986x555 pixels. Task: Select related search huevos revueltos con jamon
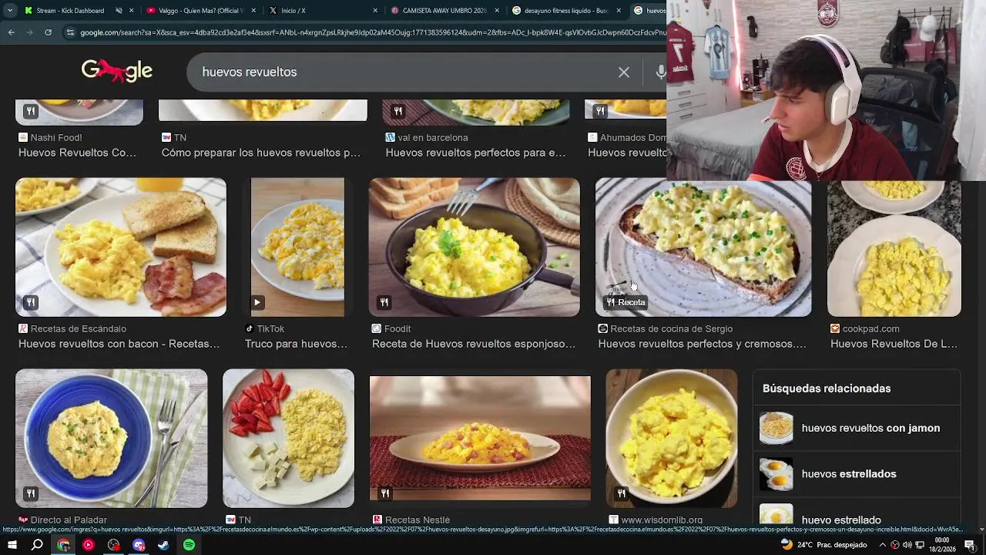click(857, 428)
